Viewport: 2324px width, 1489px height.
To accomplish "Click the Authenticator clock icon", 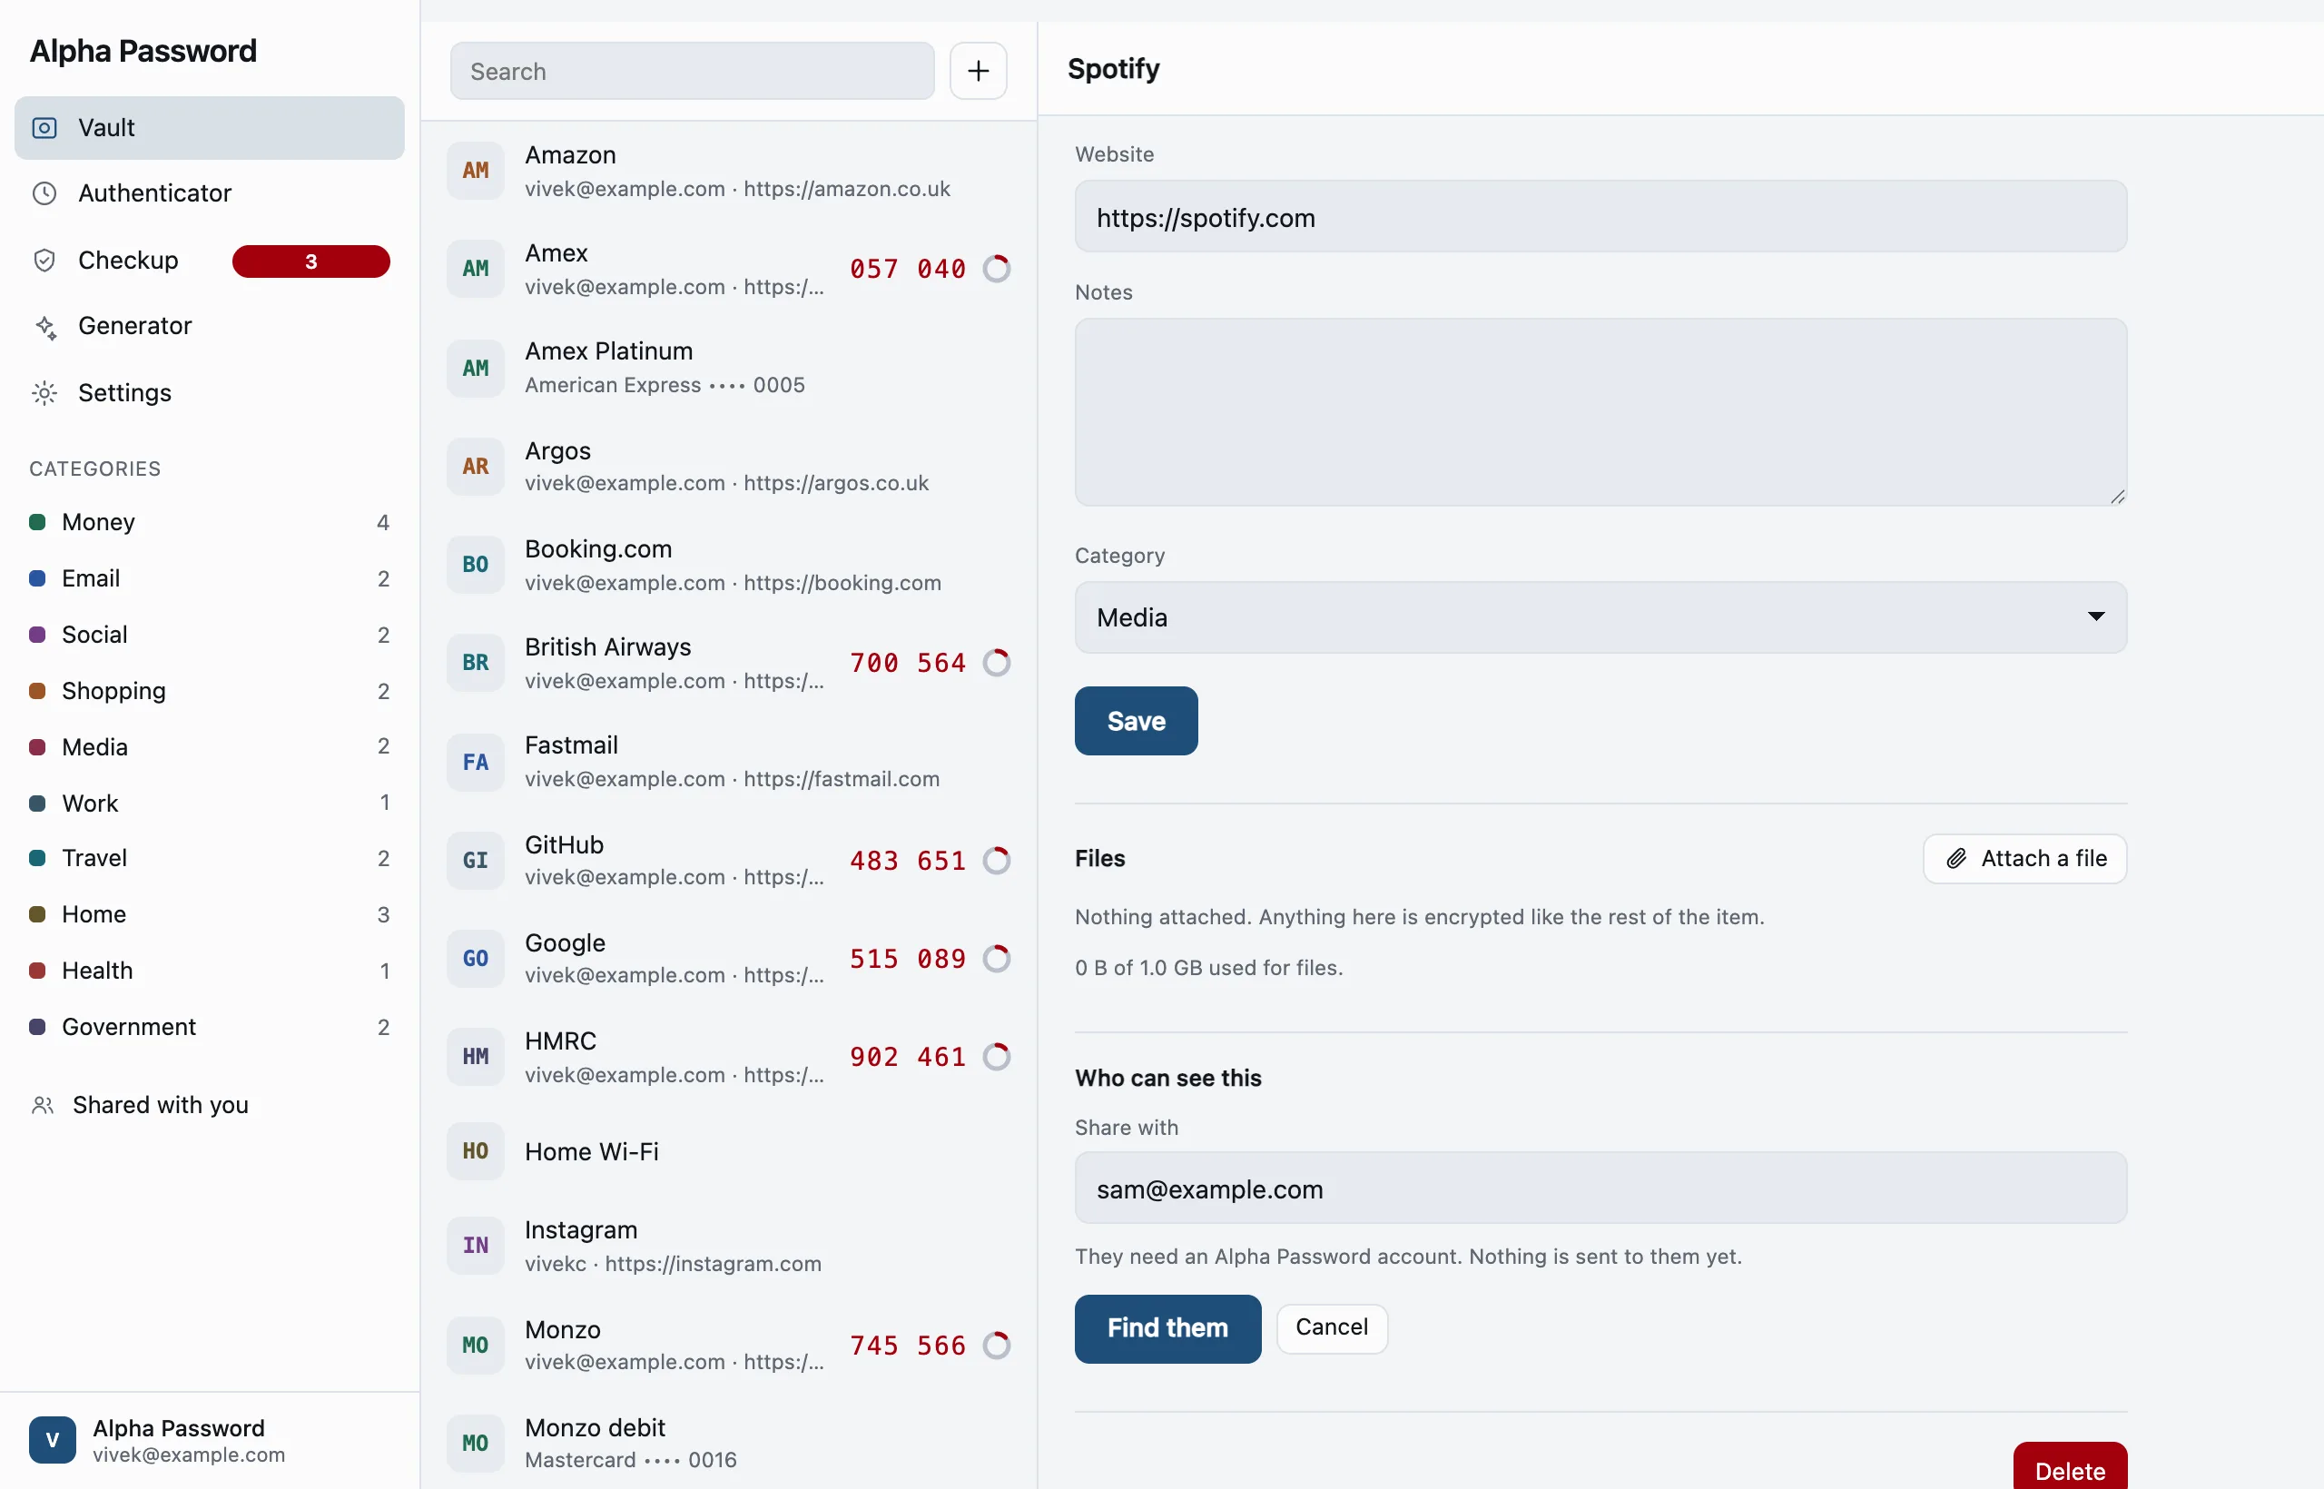I will [44, 193].
